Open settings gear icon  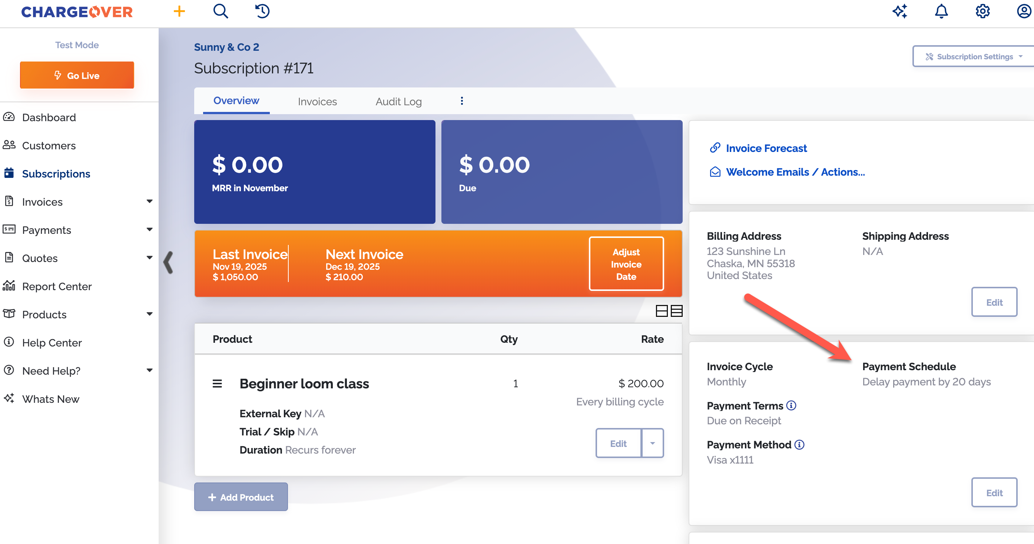tap(982, 11)
